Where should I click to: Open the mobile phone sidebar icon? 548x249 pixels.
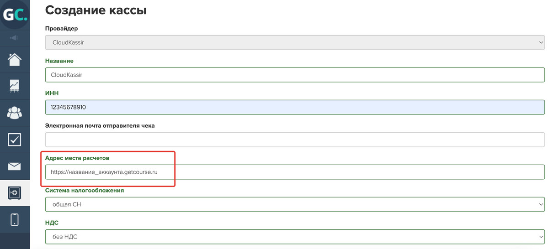point(15,219)
